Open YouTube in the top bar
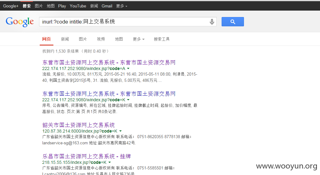This screenshot has width=320, height=175. tap(78, 6)
